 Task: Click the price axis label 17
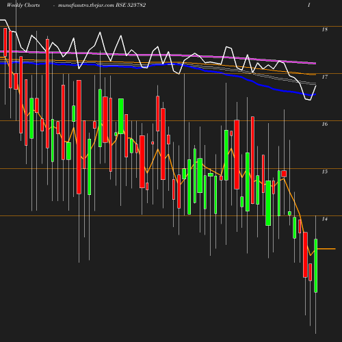coord(325,77)
